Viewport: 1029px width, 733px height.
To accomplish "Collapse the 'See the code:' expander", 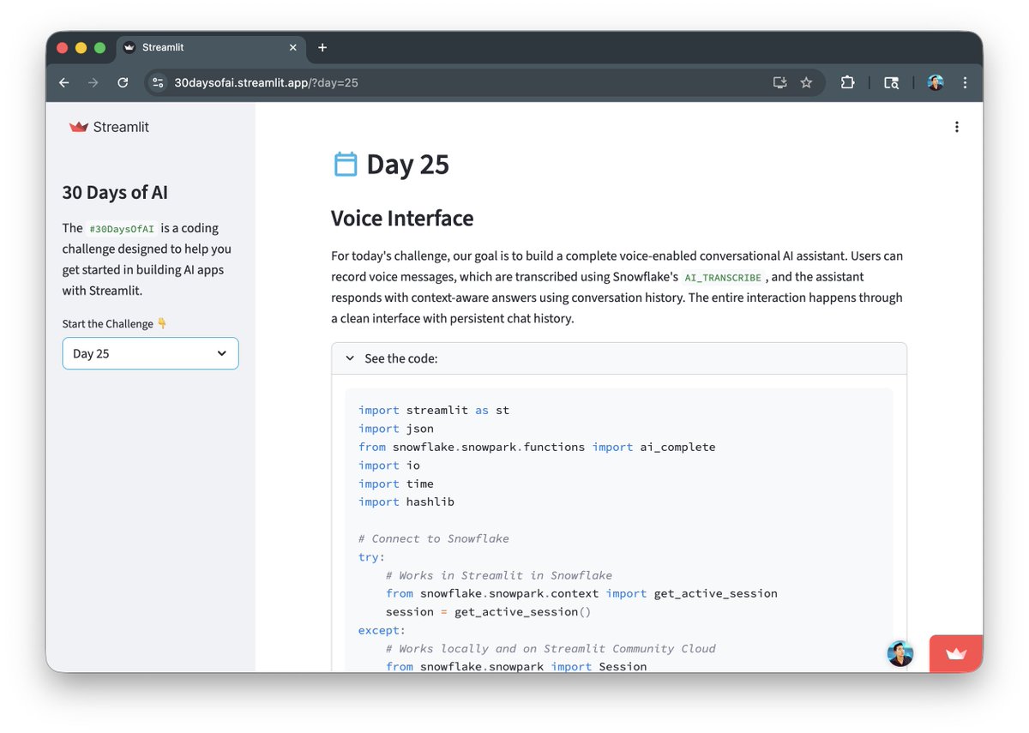I will click(619, 358).
